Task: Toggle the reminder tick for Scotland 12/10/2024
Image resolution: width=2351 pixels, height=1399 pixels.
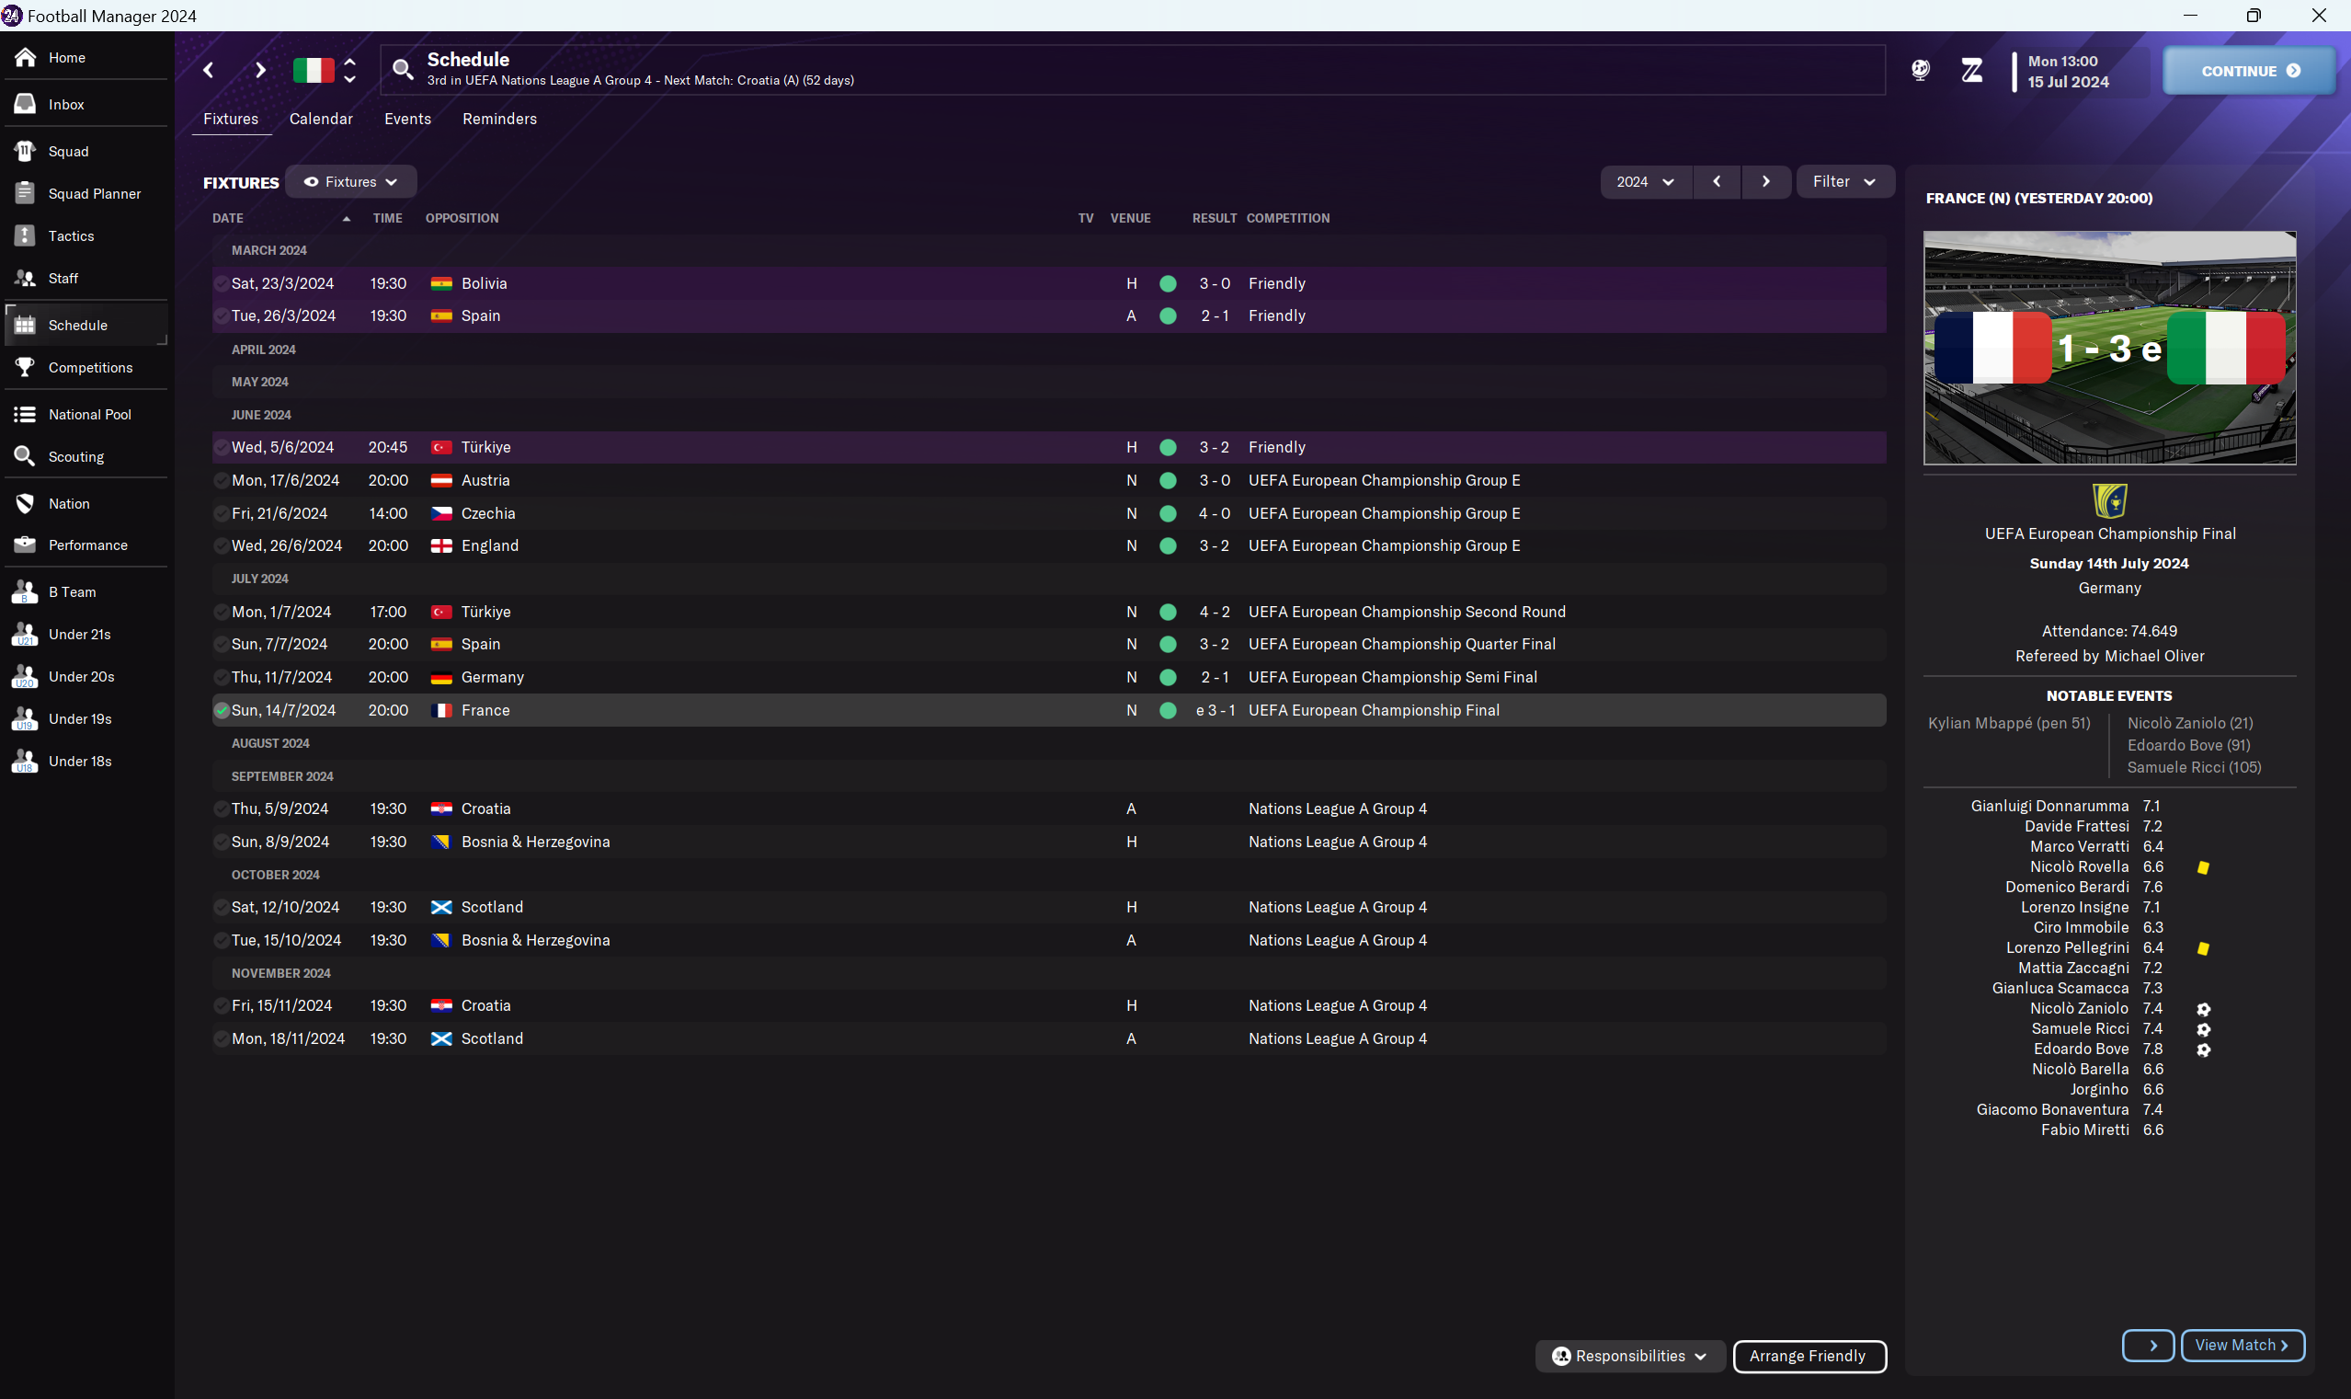Action: (x=222, y=908)
